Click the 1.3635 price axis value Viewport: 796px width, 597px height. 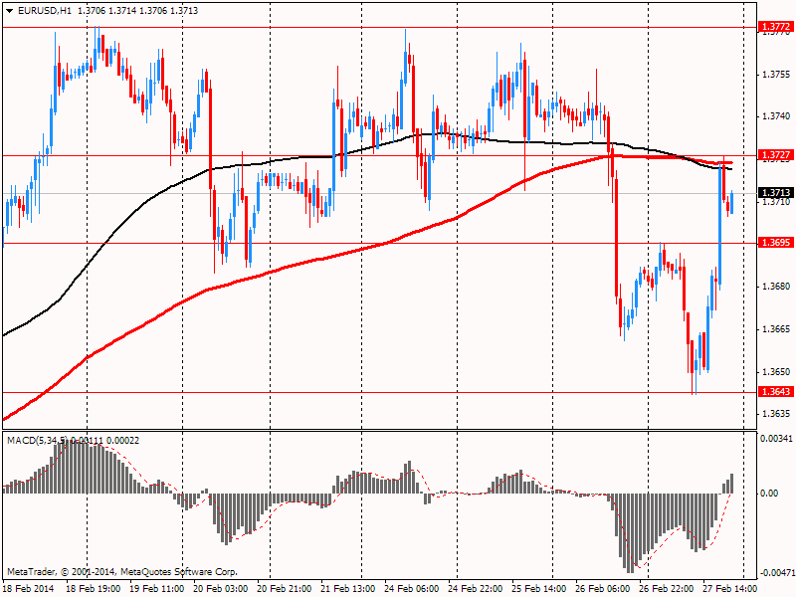click(x=776, y=414)
